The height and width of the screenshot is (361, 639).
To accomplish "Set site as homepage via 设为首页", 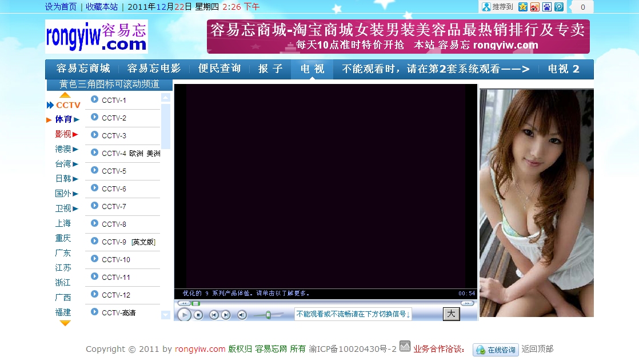I will click(x=61, y=7).
